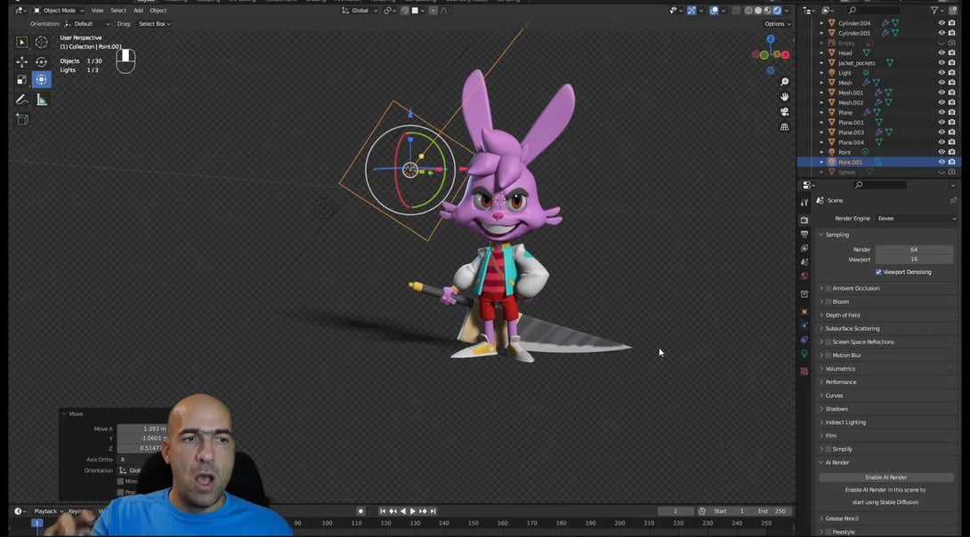Screen dimensions: 970x537
Task: Select the Select Box tool in toolbar
Action: click(x=21, y=42)
